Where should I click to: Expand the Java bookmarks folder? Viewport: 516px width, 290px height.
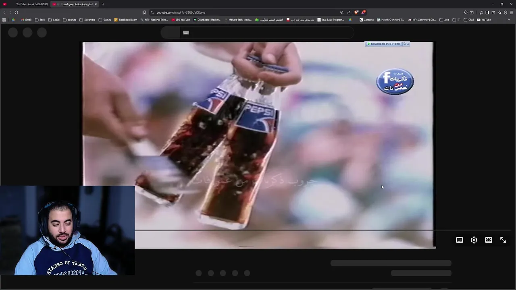click(444, 20)
